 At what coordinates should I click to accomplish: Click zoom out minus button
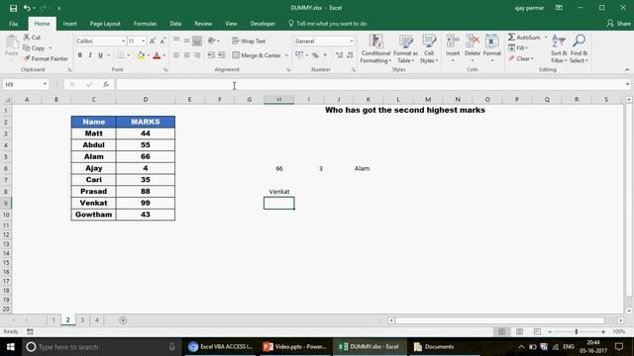click(x=550, y=332)
